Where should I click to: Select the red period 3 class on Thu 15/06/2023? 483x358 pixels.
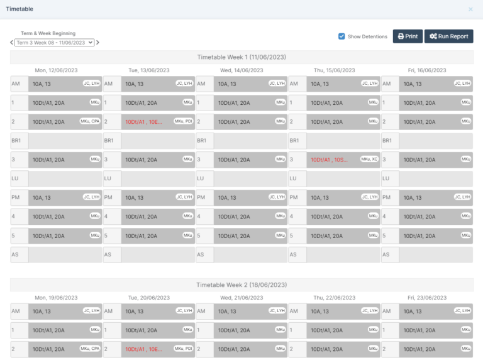(328, 160)
